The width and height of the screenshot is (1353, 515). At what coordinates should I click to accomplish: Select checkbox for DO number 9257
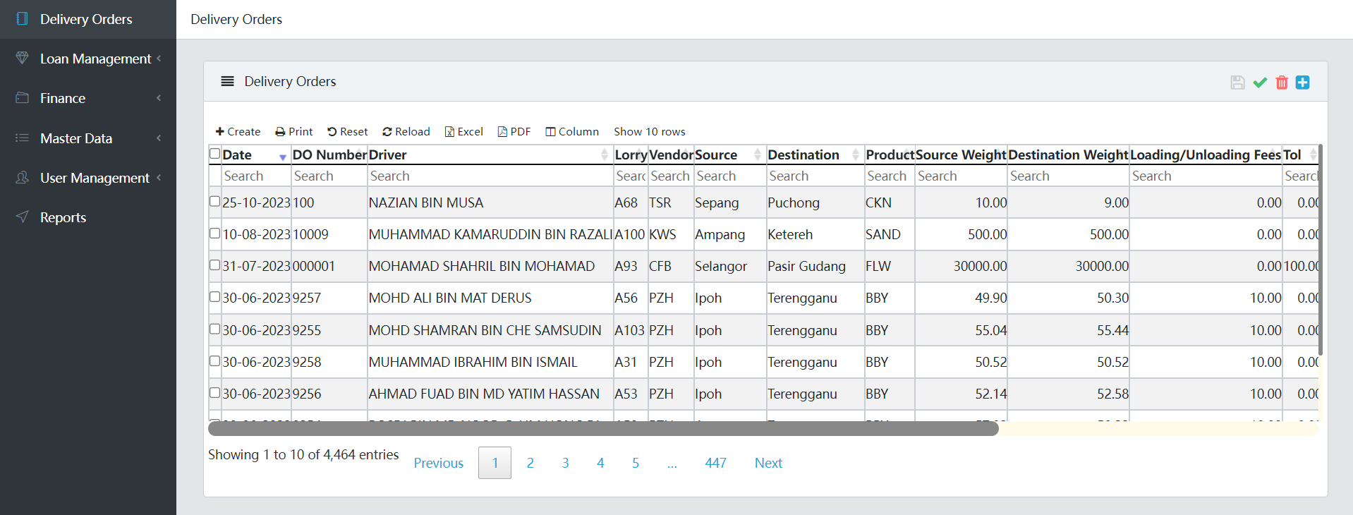tap(215, 297)
